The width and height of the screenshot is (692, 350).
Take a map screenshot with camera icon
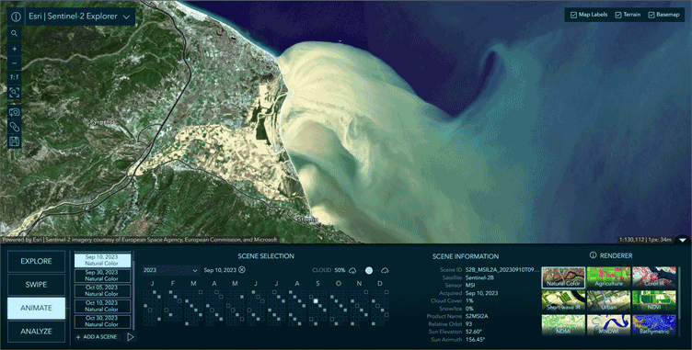click(15, 112)
